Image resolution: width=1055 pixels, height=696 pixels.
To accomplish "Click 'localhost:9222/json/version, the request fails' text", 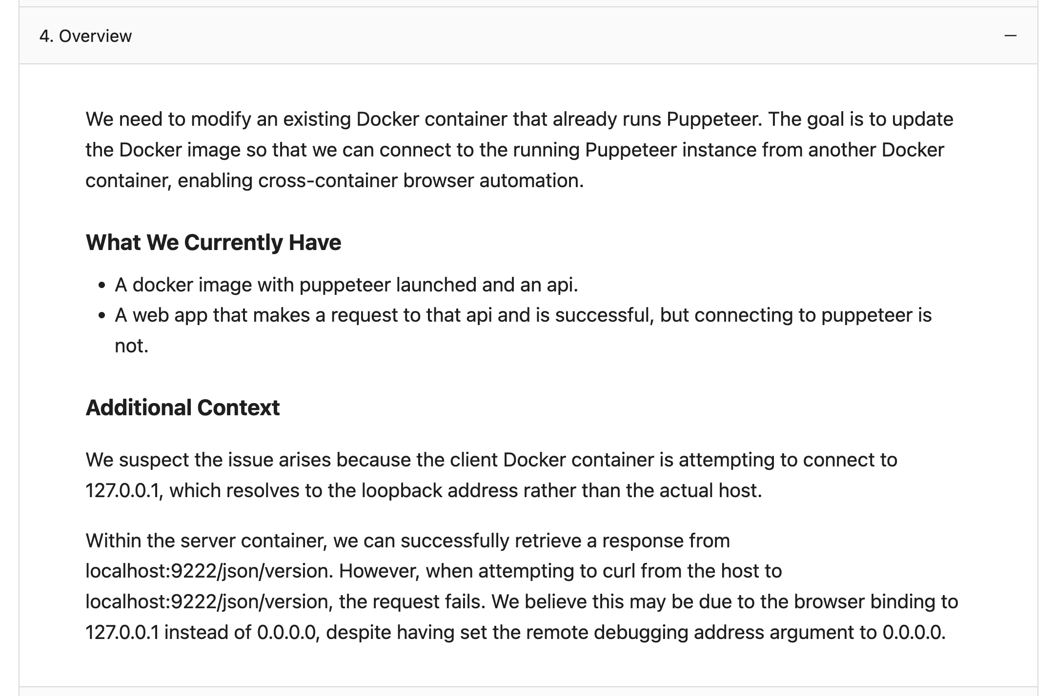I will tap(285, 602).
